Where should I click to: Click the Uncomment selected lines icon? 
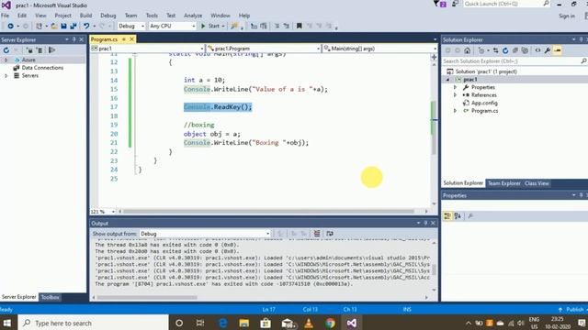[286, 26]
